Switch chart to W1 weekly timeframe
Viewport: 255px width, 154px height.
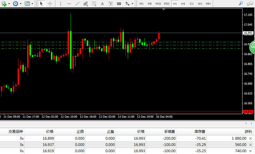200,4
